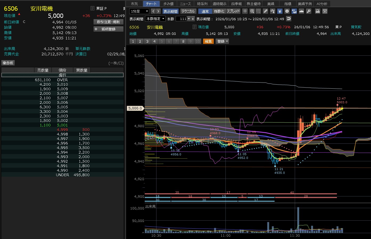371x239 pixels.
Task: Toggle the 指数化 chart mode
Action: (x=219, y=11)
